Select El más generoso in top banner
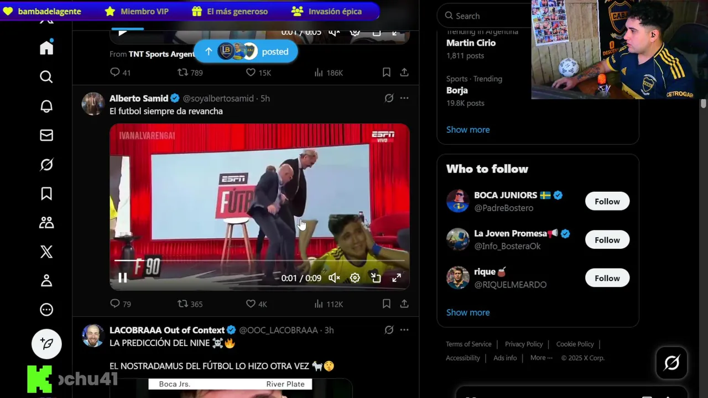The image size is (708, 398). (230, 11)
